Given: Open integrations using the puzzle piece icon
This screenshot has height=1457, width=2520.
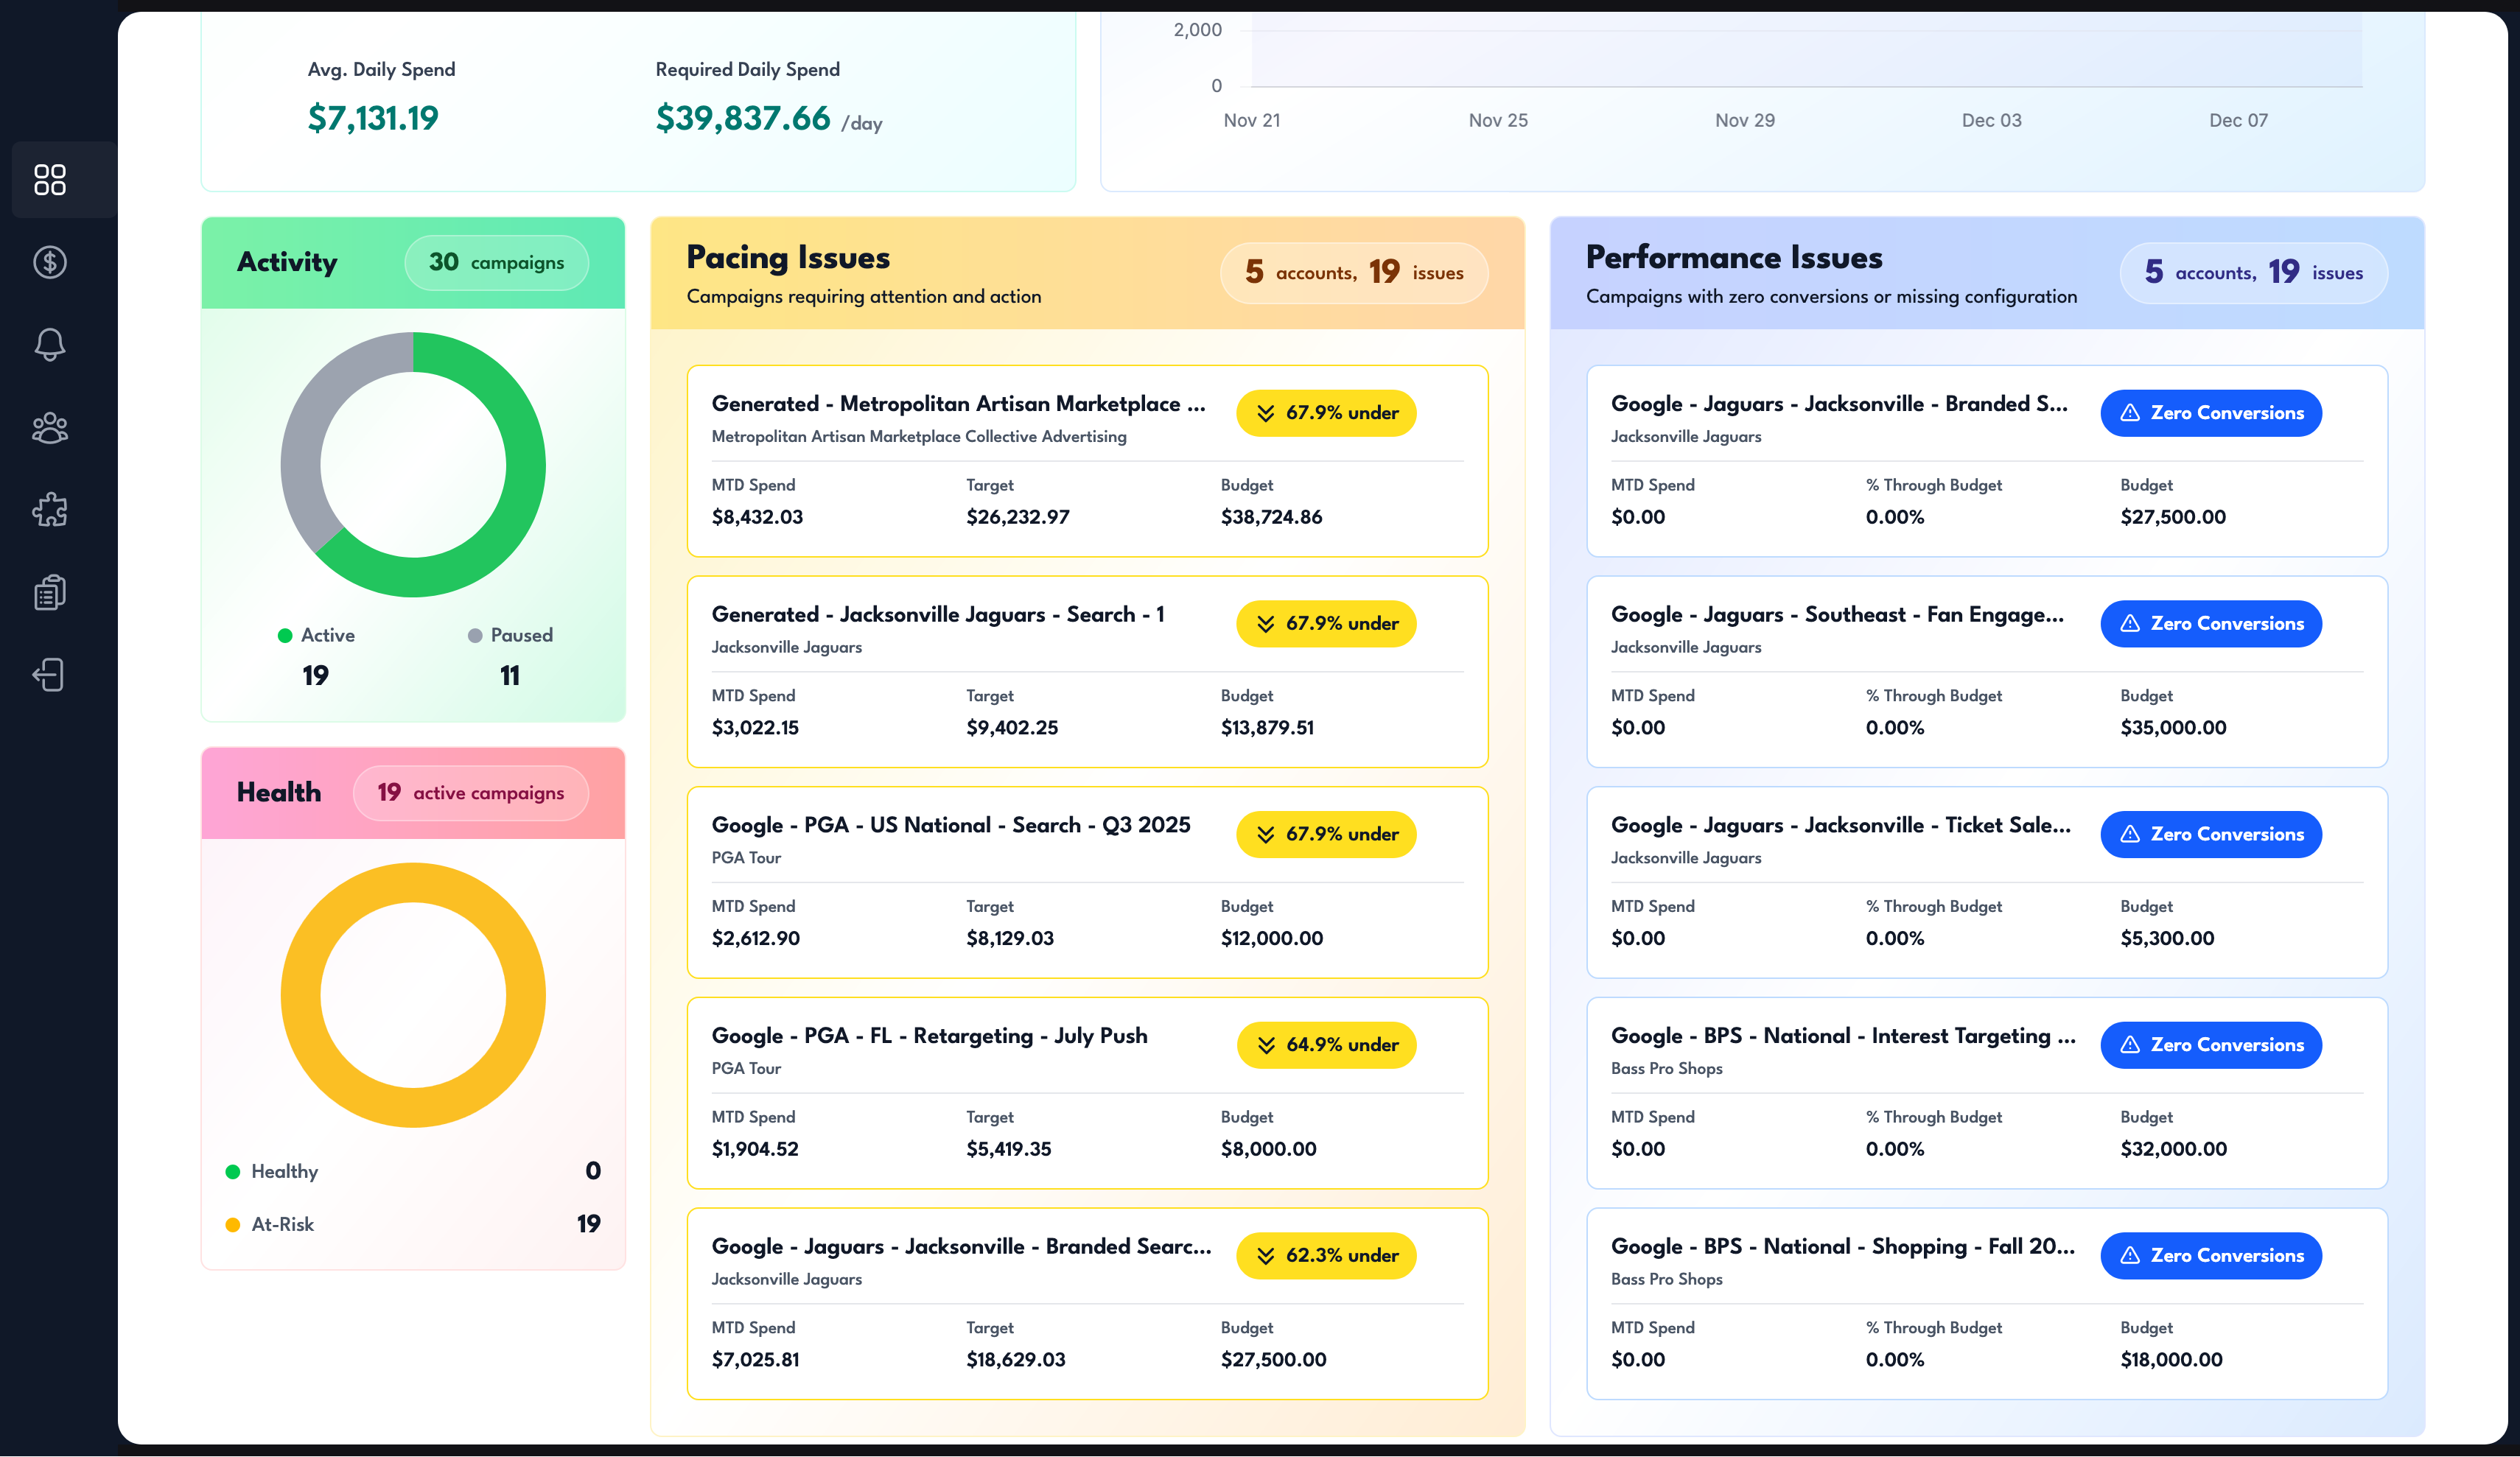Looking at the screenshot, I should 49,510.
